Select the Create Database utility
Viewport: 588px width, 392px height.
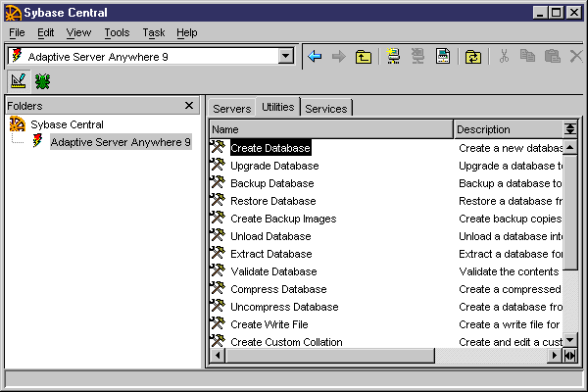tap(270, 148)
